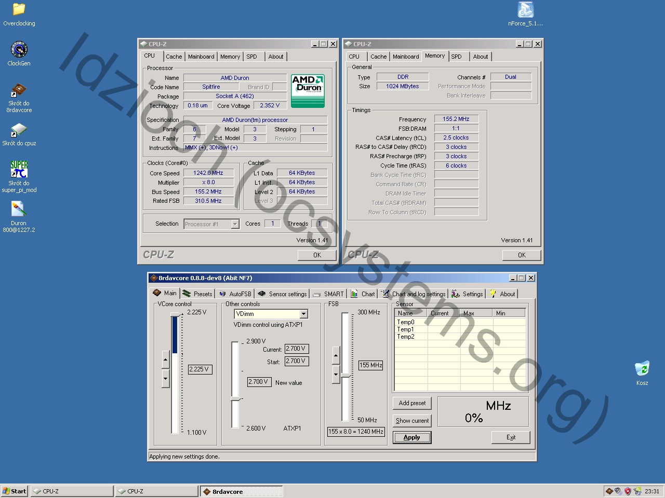Click the first CPU-Z taskbar button
Viewport: 665px width, 498px height.
click(x=72, y=491)
